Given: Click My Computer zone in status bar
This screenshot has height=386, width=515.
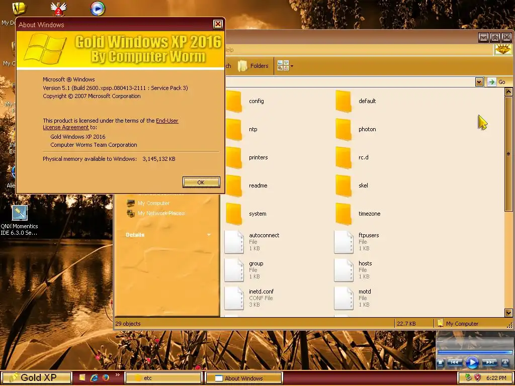Looking at the screenshot, I should point(458,324).
